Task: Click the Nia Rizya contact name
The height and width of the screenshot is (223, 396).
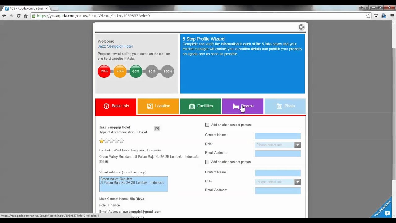Action: point(137,199)
